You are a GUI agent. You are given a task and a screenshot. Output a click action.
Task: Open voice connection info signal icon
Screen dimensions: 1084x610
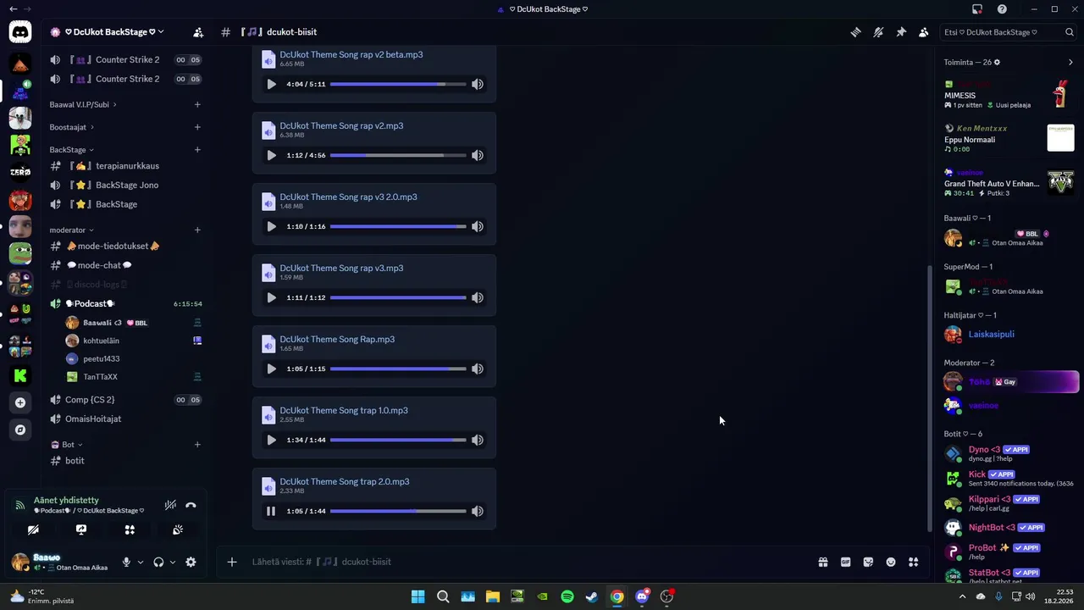coord(19,505)
